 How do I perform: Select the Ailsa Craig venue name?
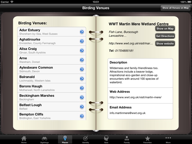coord(28,49)
